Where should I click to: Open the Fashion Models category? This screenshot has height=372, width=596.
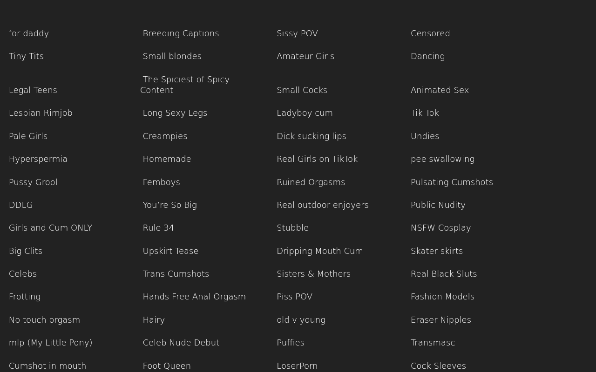pos(442,297)
